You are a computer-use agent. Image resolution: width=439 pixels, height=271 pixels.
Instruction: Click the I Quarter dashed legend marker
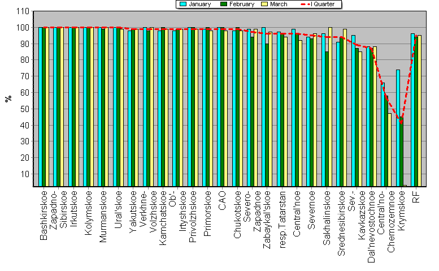pyautogui.click(x=306, y=4)
